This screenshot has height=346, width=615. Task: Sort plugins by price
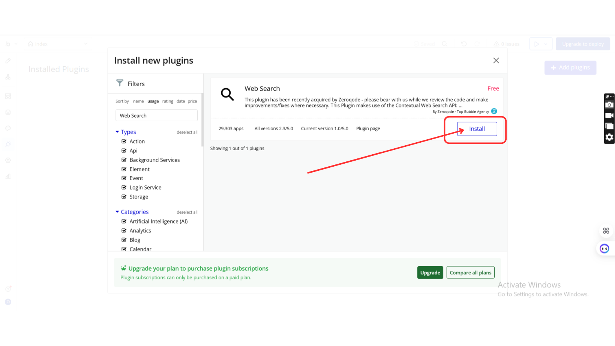pyautogui.click(x=192, y=101)
